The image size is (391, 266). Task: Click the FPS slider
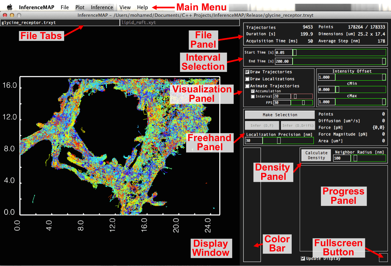302,103
